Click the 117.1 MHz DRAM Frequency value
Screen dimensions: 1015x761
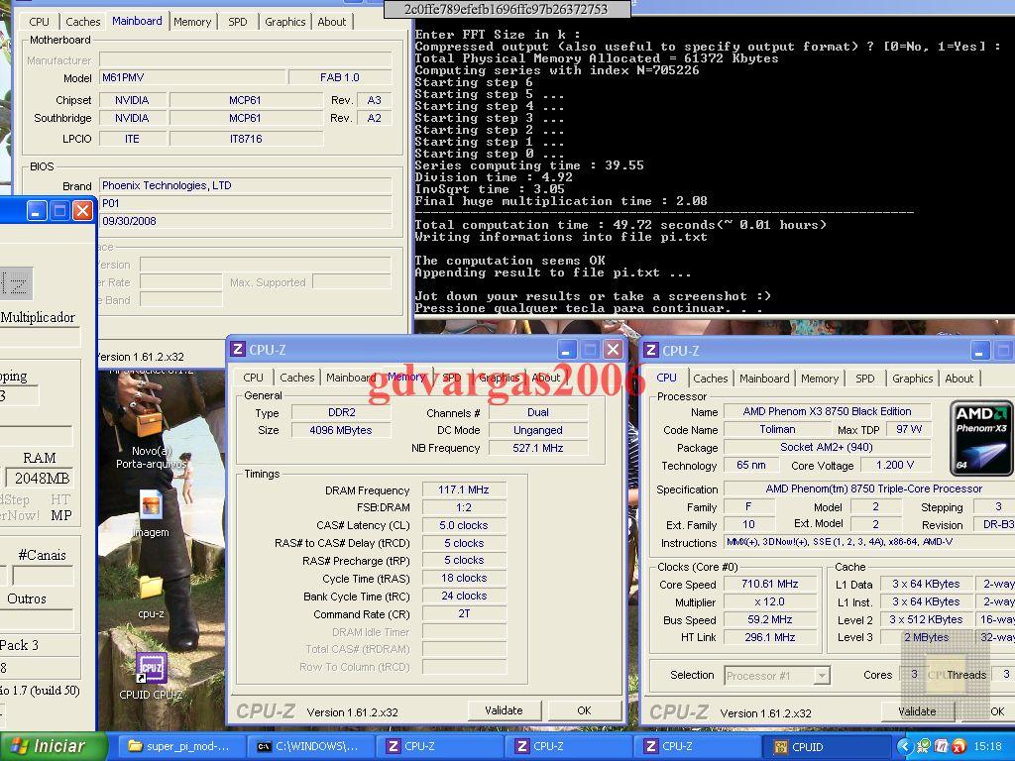(464, 489)
